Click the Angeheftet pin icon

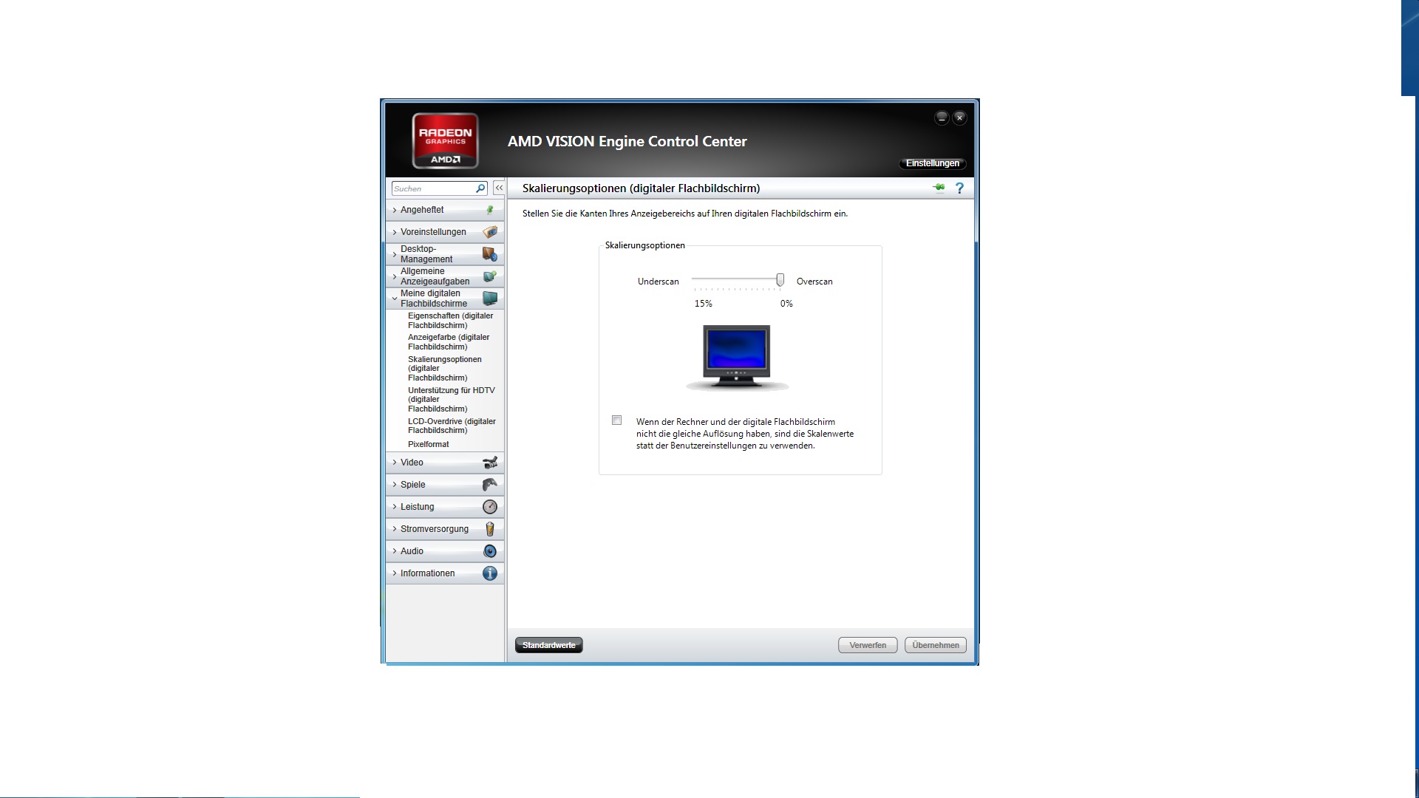(x=489, y=210)
